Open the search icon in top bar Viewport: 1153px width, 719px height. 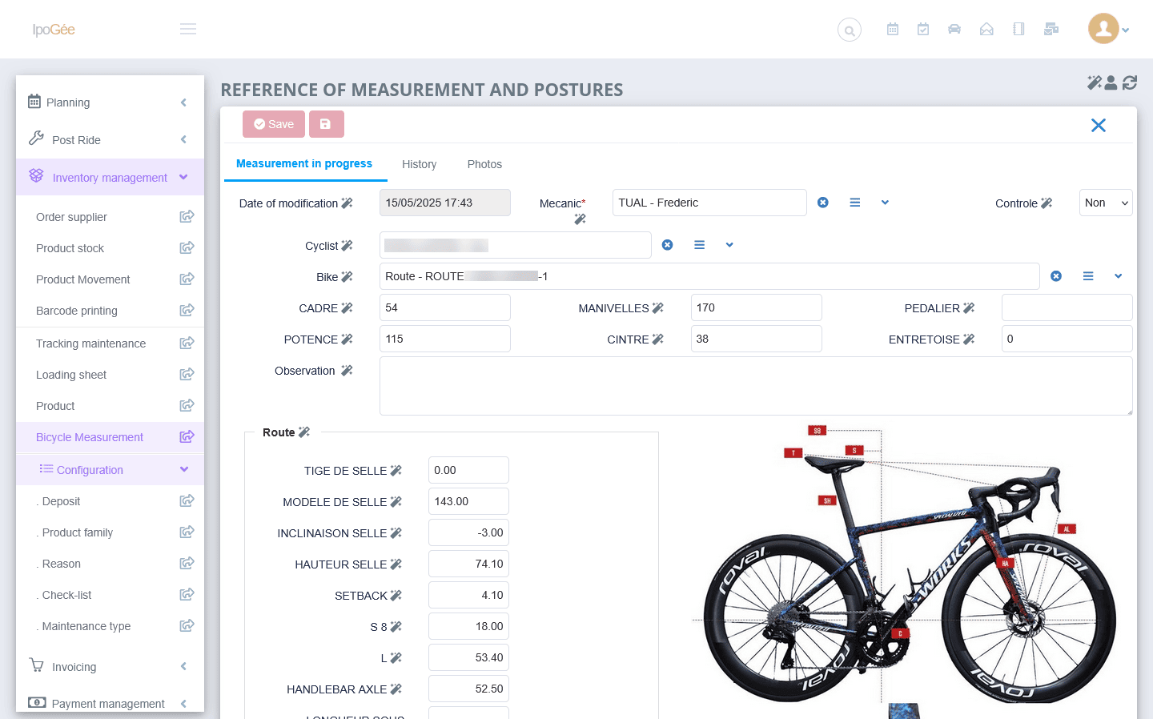[x=850, y=30]
